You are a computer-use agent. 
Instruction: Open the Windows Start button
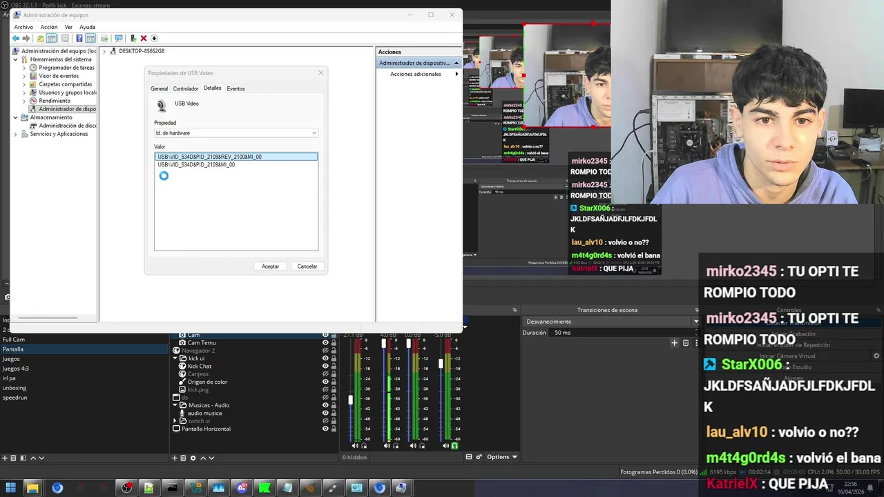(x=11, y=488)
